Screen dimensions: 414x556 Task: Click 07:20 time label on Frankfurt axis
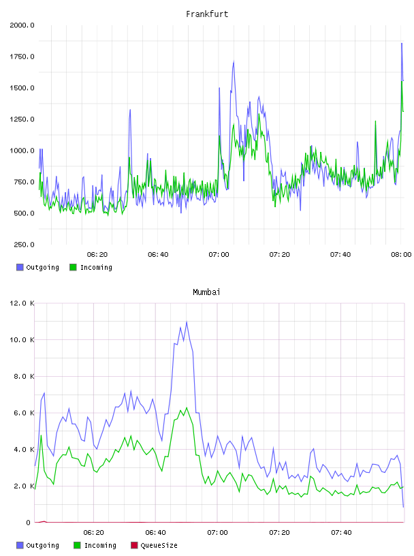pos(279,255)
